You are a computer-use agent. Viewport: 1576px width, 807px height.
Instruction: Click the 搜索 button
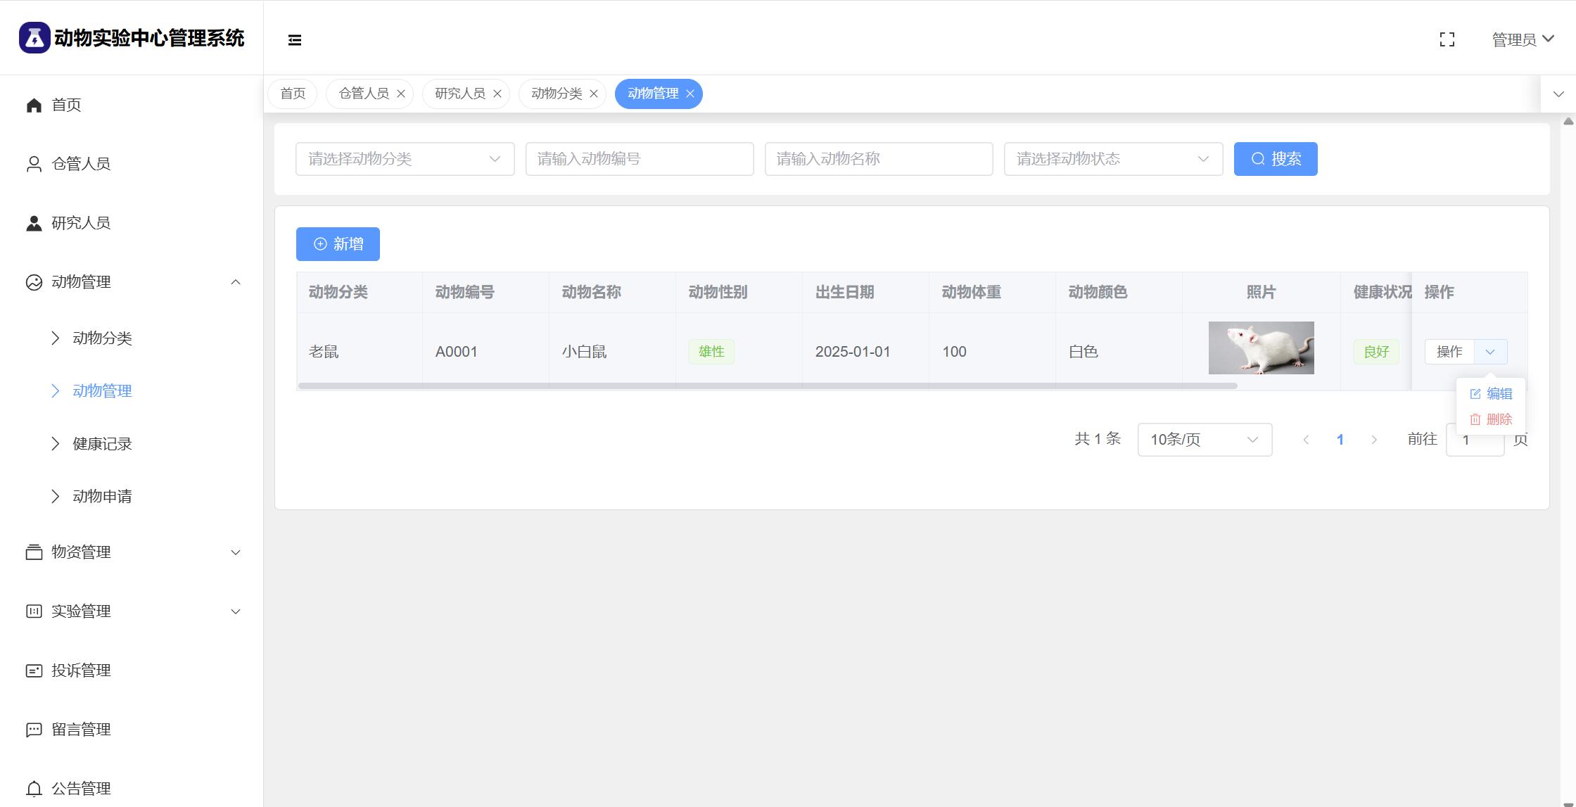pyautogui.click(x=1275, y=159)
